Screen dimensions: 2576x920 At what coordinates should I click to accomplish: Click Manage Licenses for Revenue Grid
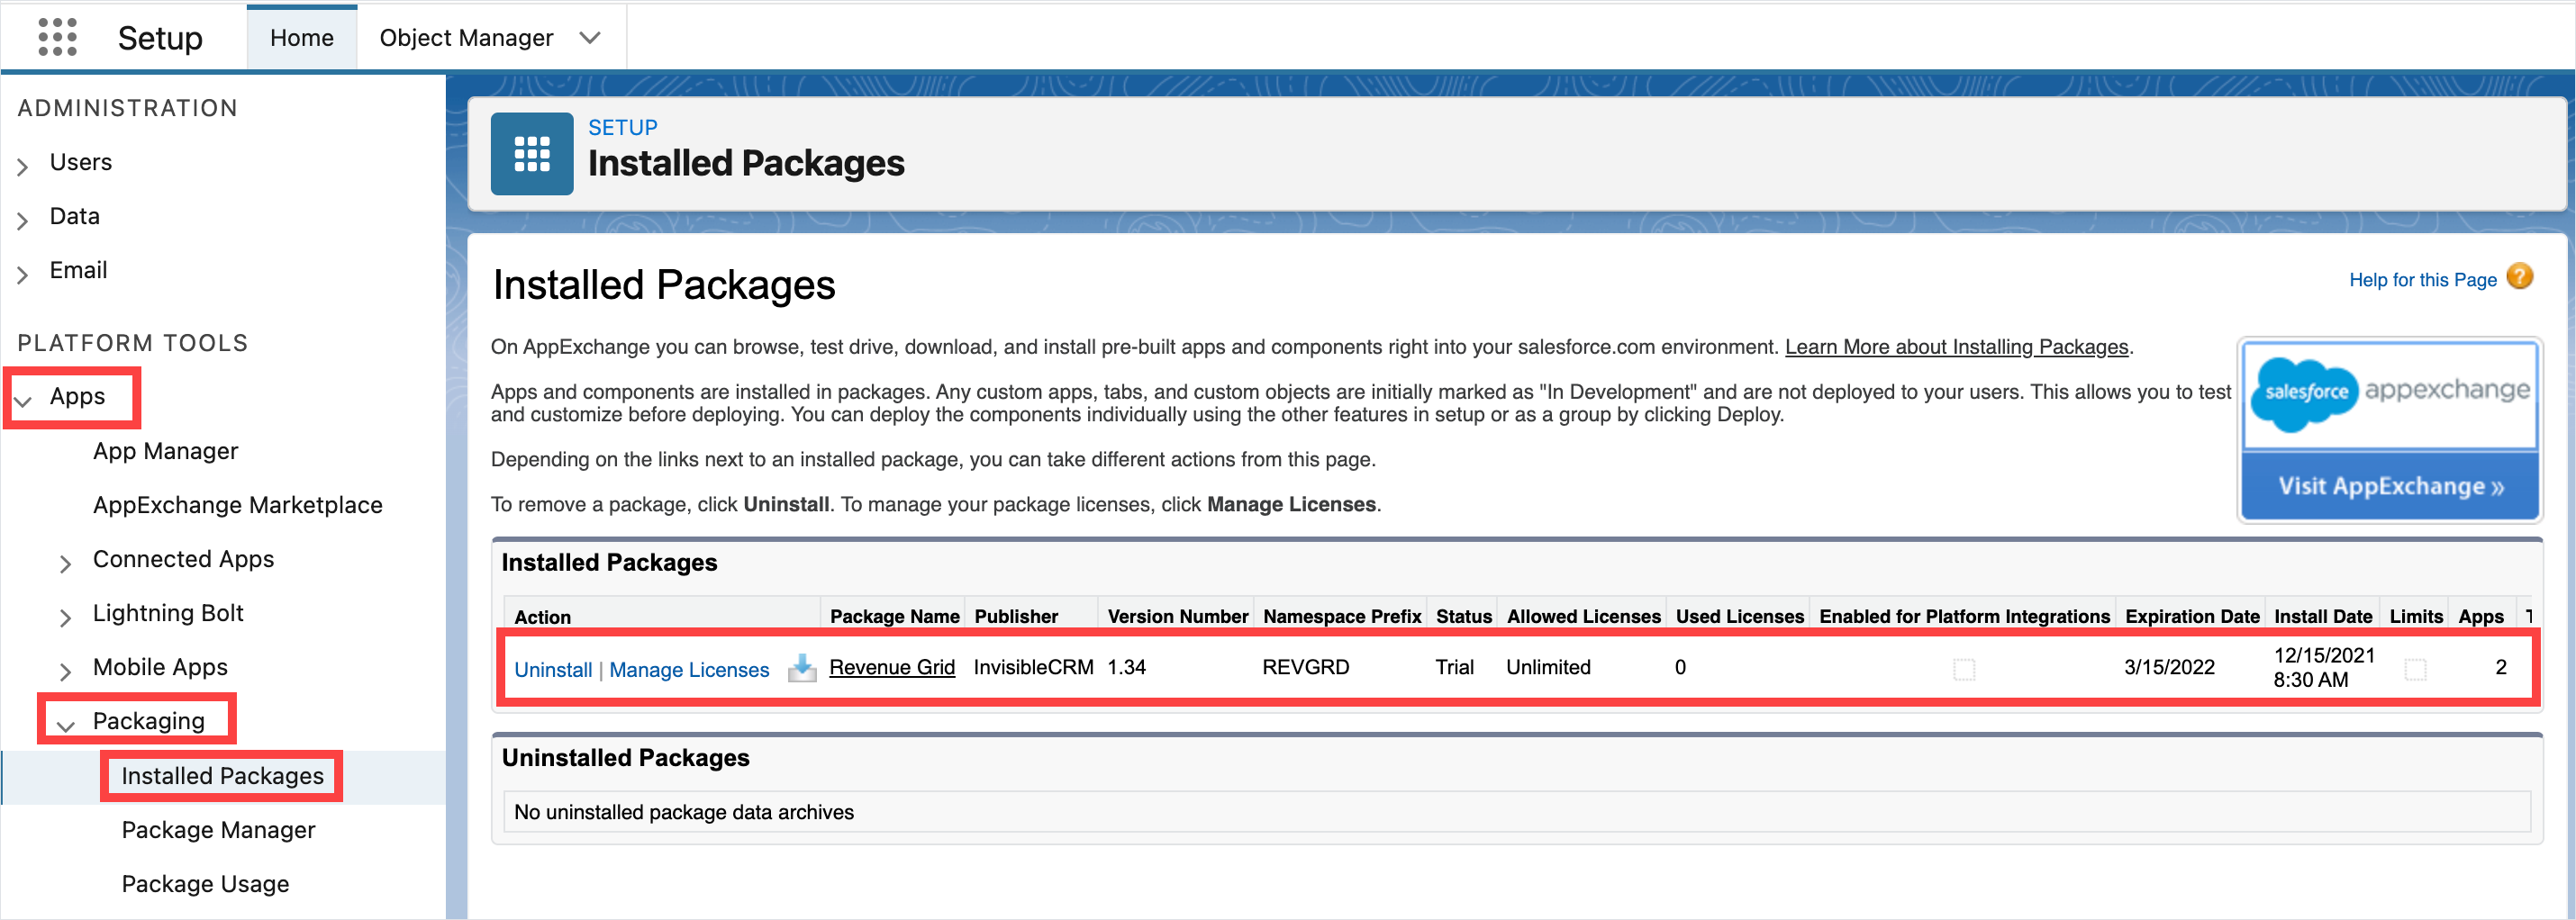[x=689, y=669]
